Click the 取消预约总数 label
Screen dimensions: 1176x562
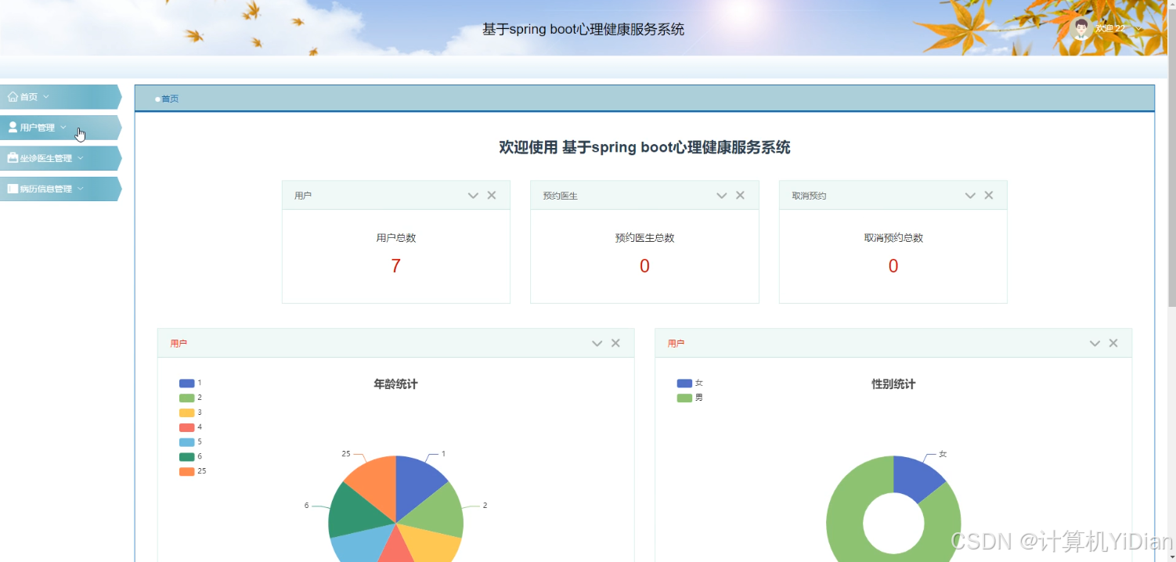point(893,238)
